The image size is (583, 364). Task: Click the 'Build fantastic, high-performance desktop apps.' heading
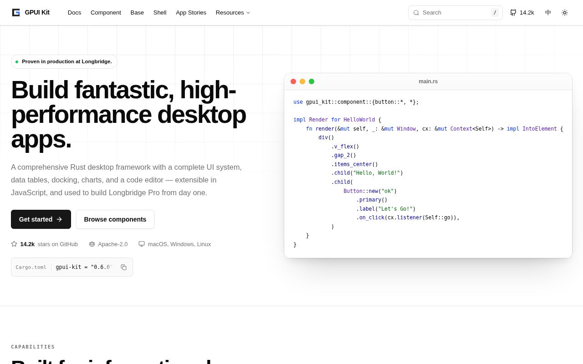coord(128,114)
